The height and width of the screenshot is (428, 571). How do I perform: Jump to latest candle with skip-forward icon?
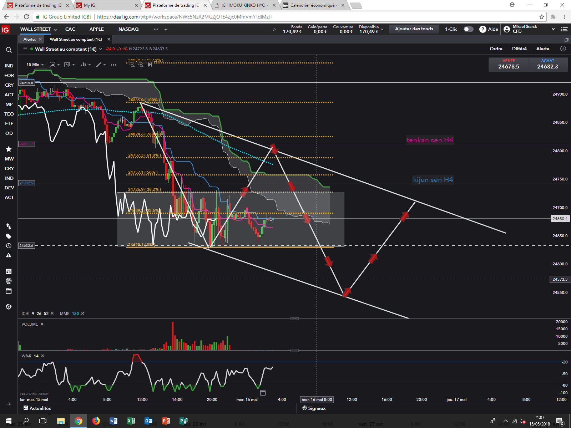tap(150, 65)
